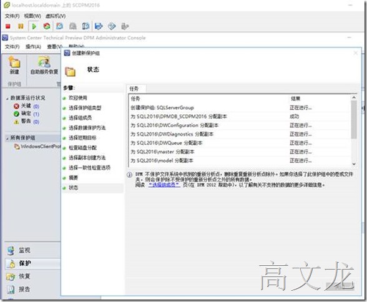Click the revert snapshot toolbar icon
367x302 pixels.
(x=73, y=26)
